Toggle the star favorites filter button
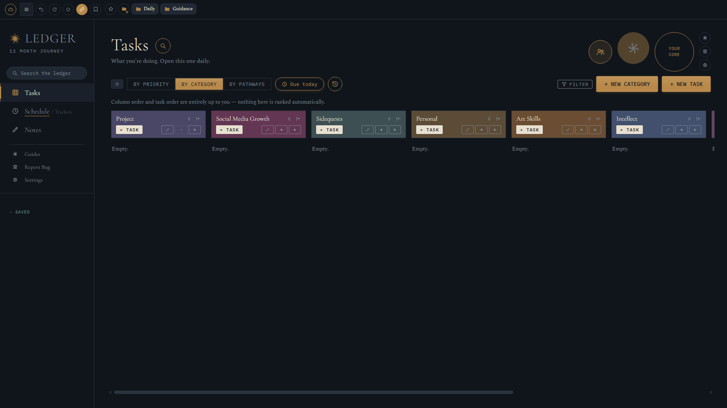The image size is (727, 408). click(x=117, y=84)
